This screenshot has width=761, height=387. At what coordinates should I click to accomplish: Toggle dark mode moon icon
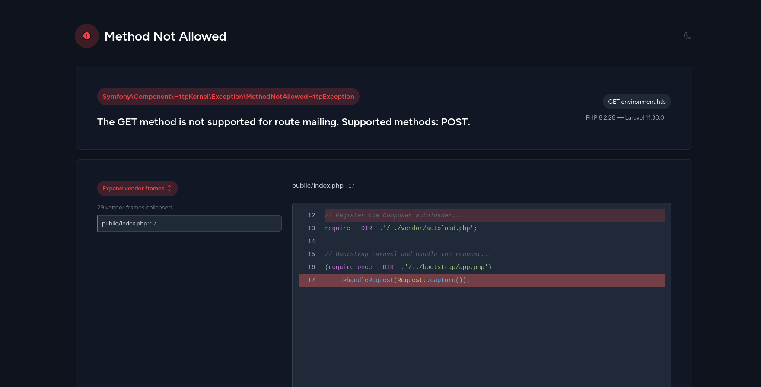click(688, 36)
